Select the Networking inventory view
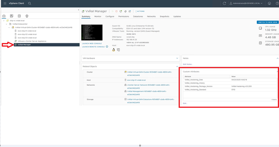This screenshot has height=147, width=279. point(27,16)
